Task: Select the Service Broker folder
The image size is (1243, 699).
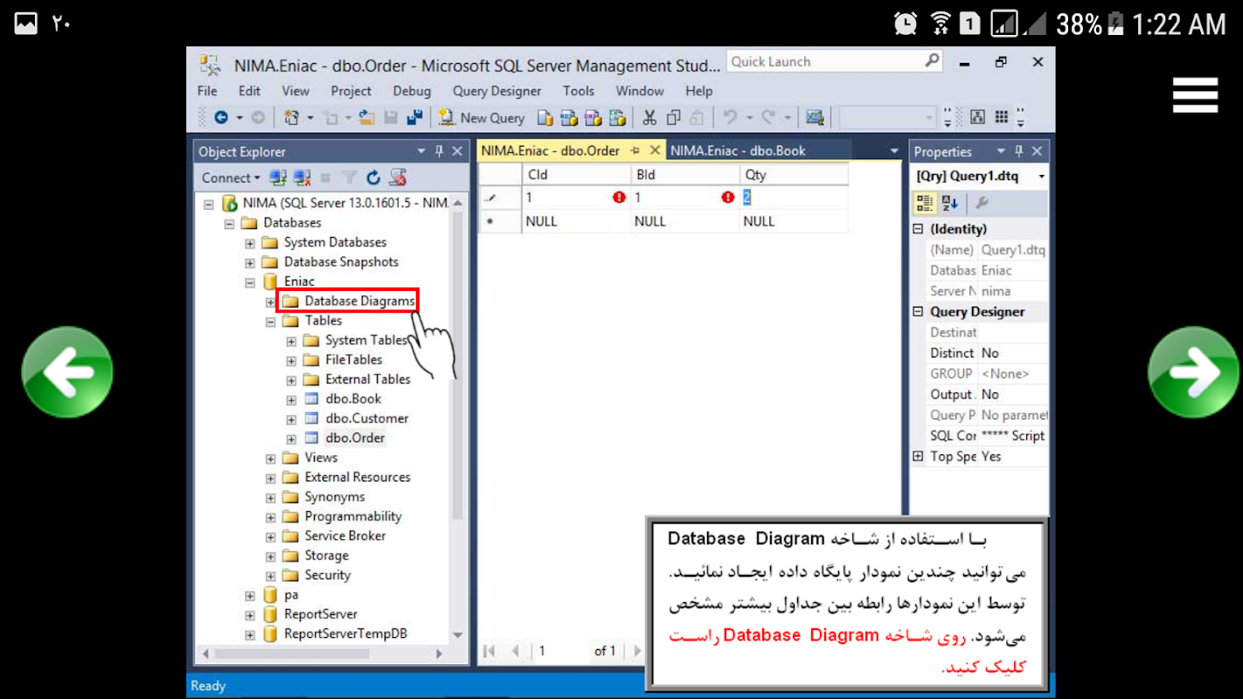Action: [x=345, y=536]
